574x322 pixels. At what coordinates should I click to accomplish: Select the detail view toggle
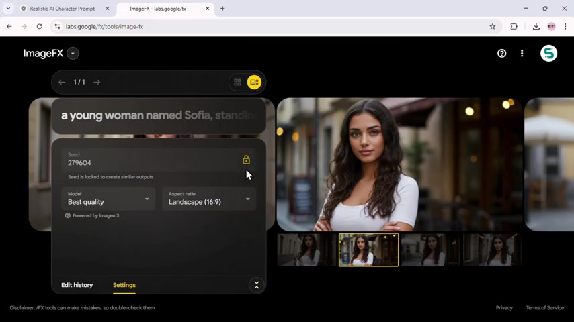(254, 83)
